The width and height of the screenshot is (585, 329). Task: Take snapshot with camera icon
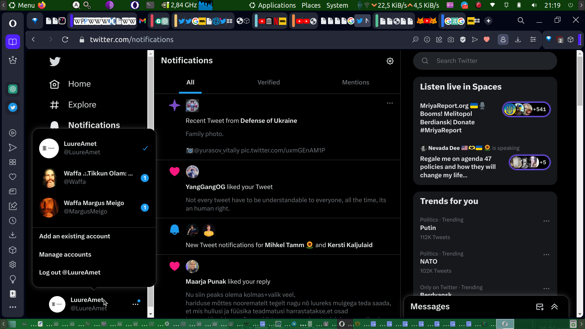pos(451,39)
